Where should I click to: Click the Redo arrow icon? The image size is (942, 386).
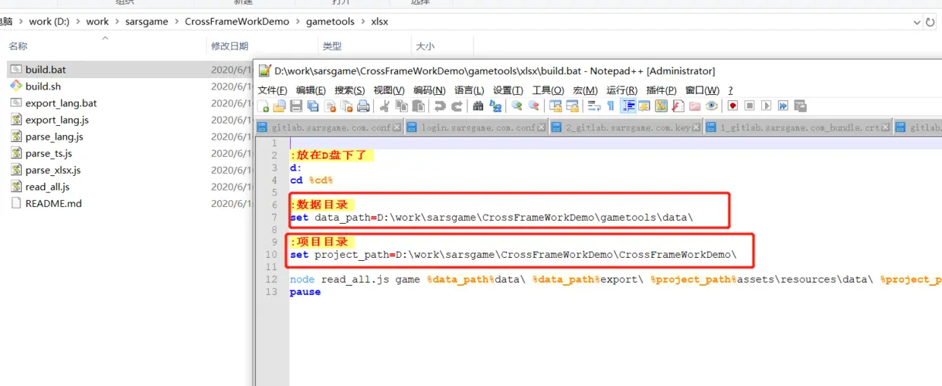pyautogui.click(x=457, y=106)
